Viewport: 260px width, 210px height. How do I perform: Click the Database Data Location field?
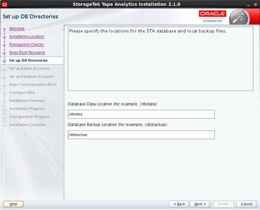pos(141,114)
